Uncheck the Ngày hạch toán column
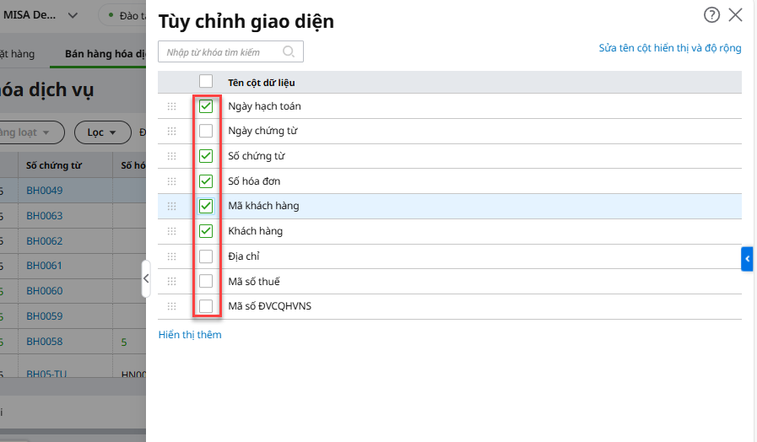The image size is (757, 442). 206,106
